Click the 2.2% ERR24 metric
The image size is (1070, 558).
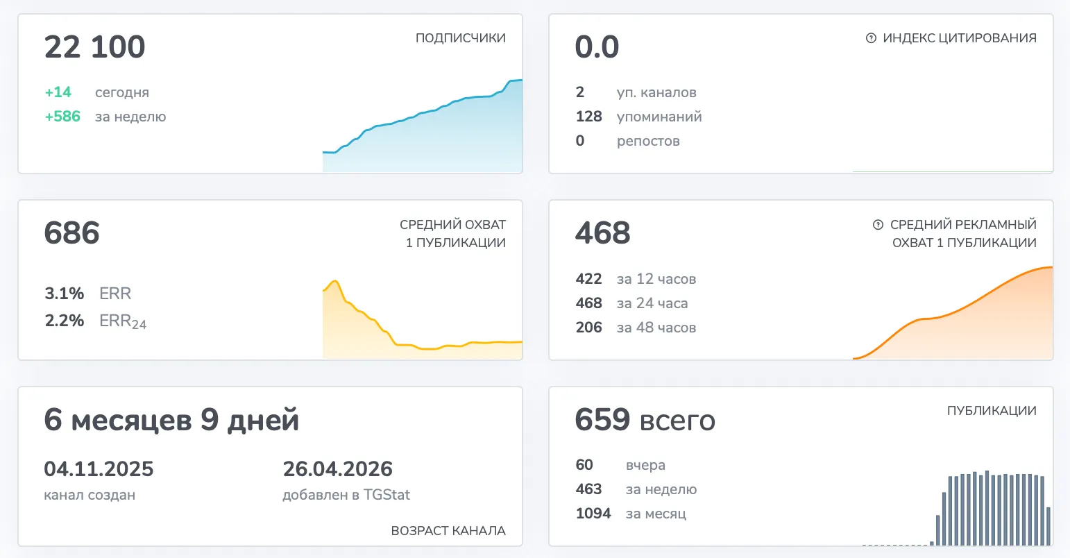point(96,321)
